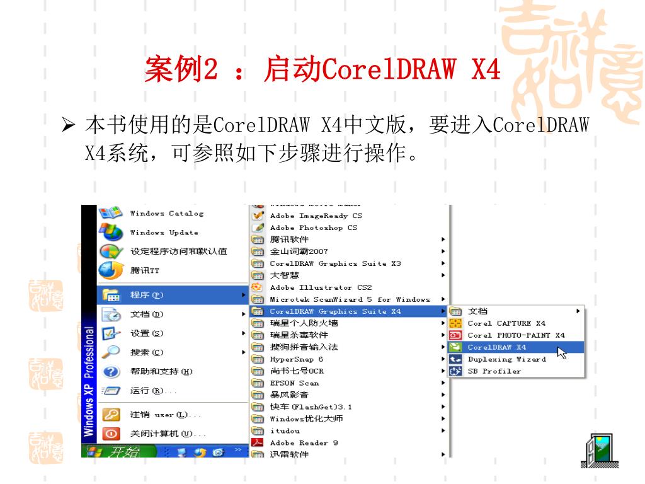Expand 腾讯软件 submenu arrow

(x=443, y=239)
